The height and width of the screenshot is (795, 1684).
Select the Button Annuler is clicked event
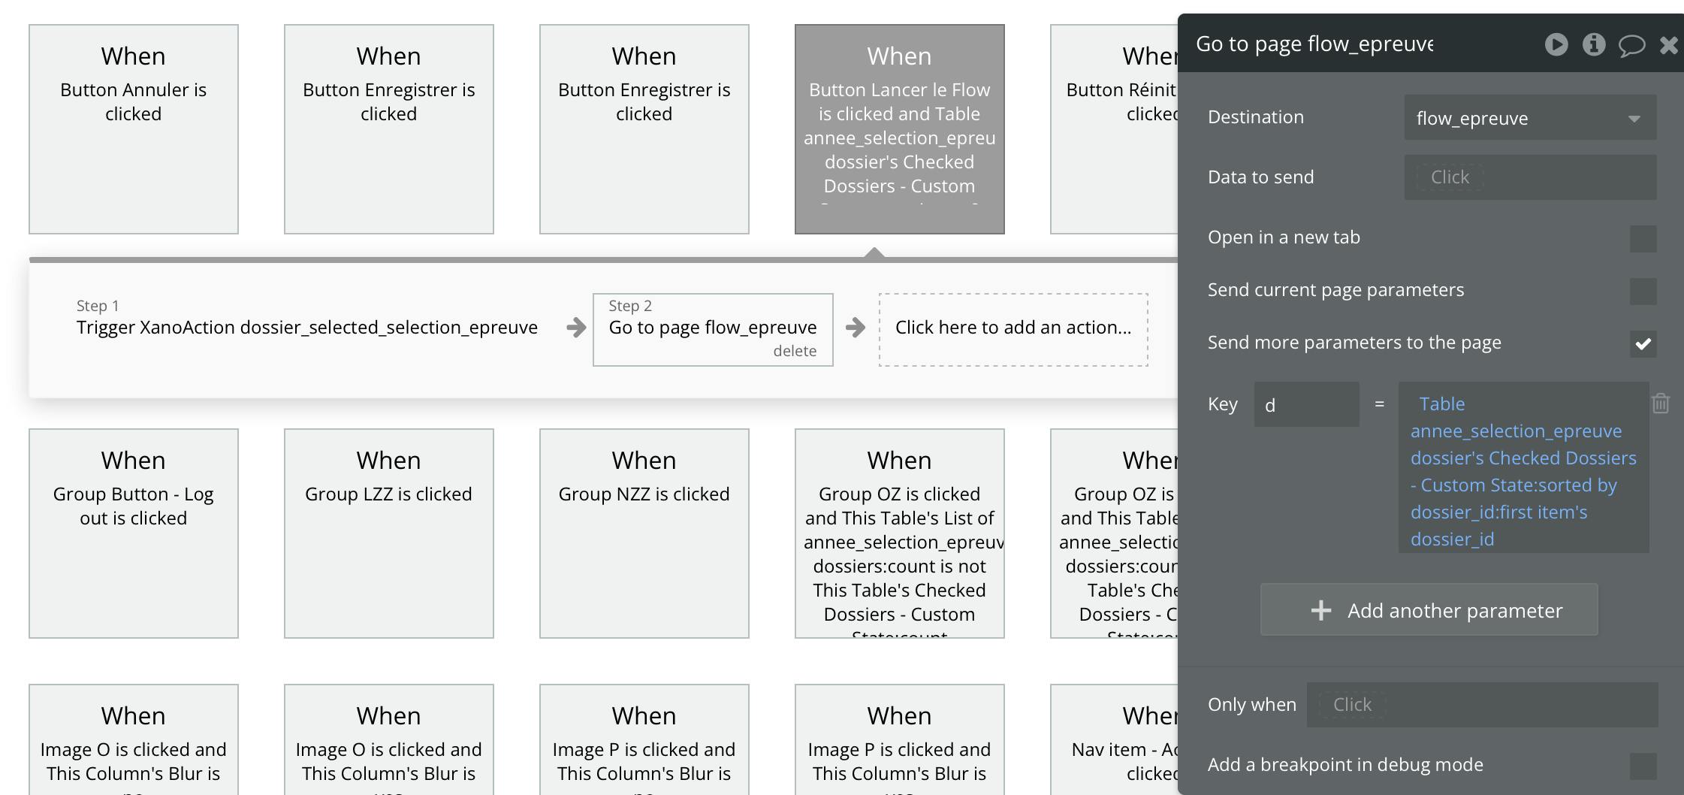click(134, 129)
